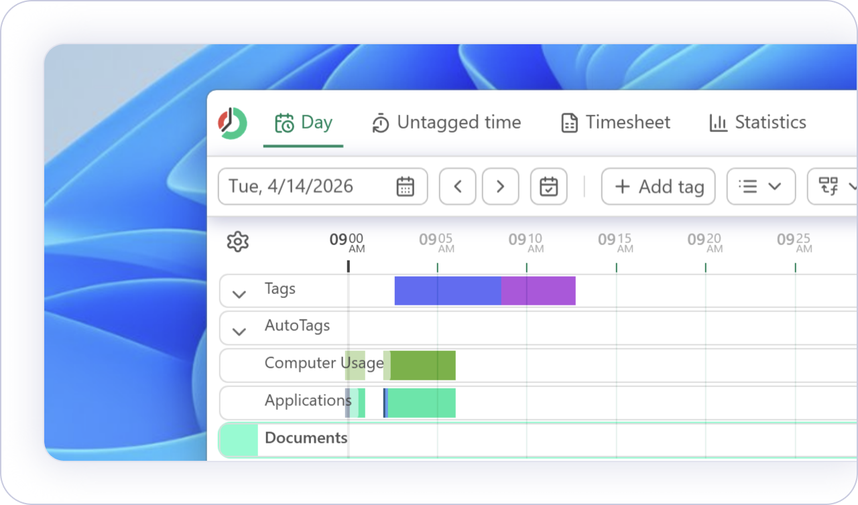Click the Add tag button
Screen dimensions: 858x505
(x=658, y=186)
